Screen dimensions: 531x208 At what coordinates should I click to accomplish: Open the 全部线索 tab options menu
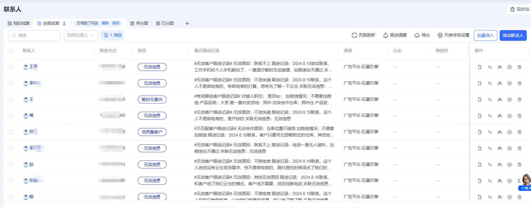click(71, 23)
